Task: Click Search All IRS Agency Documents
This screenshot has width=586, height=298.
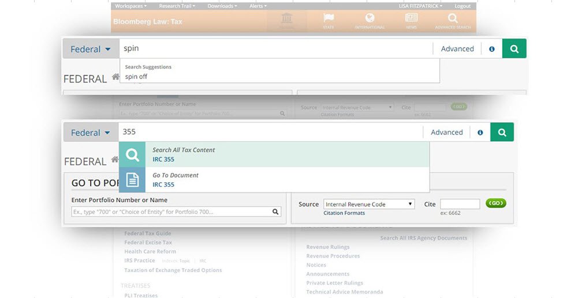Action: 424,238
